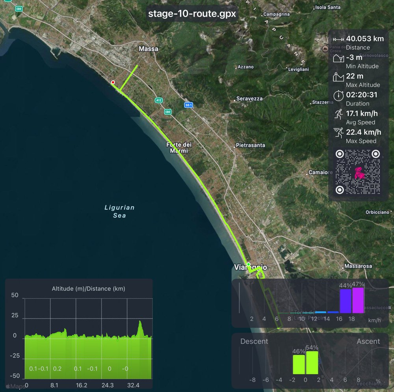Click the Azzano town label
The image size is (394, 392).
point(245,67)
